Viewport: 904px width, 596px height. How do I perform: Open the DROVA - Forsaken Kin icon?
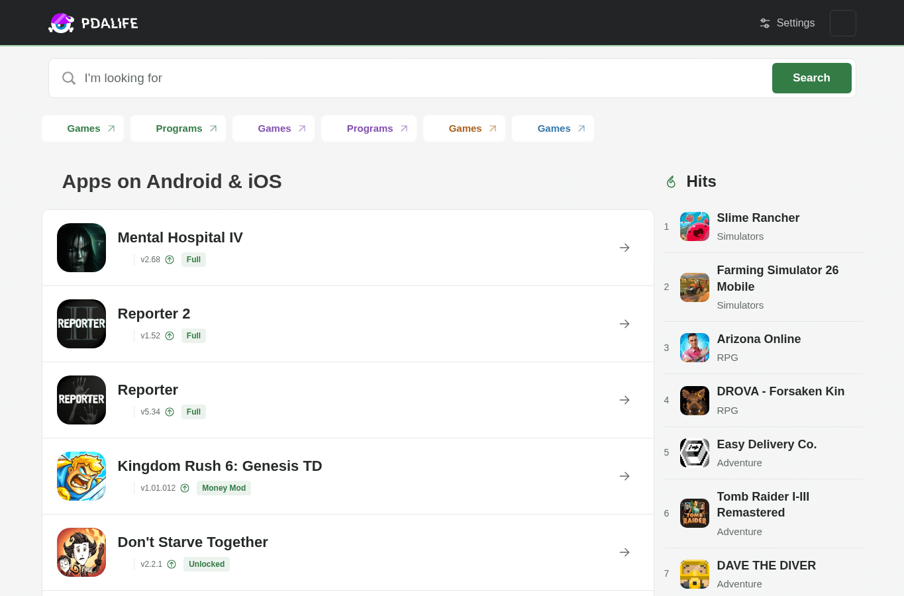tap(695, 401)
